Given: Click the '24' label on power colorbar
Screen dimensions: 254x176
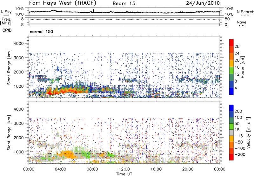Looking at the screenshot, I should (x=237, y=53).
